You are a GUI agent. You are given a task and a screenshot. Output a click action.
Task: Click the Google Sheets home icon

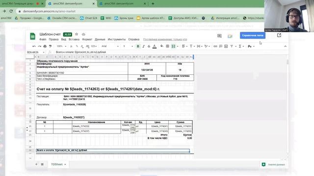33,36
